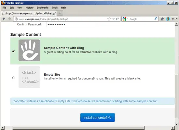Open the View menu
Image resolution: width=179 pixels, height=130 pixels.
(x=20, y=7)
